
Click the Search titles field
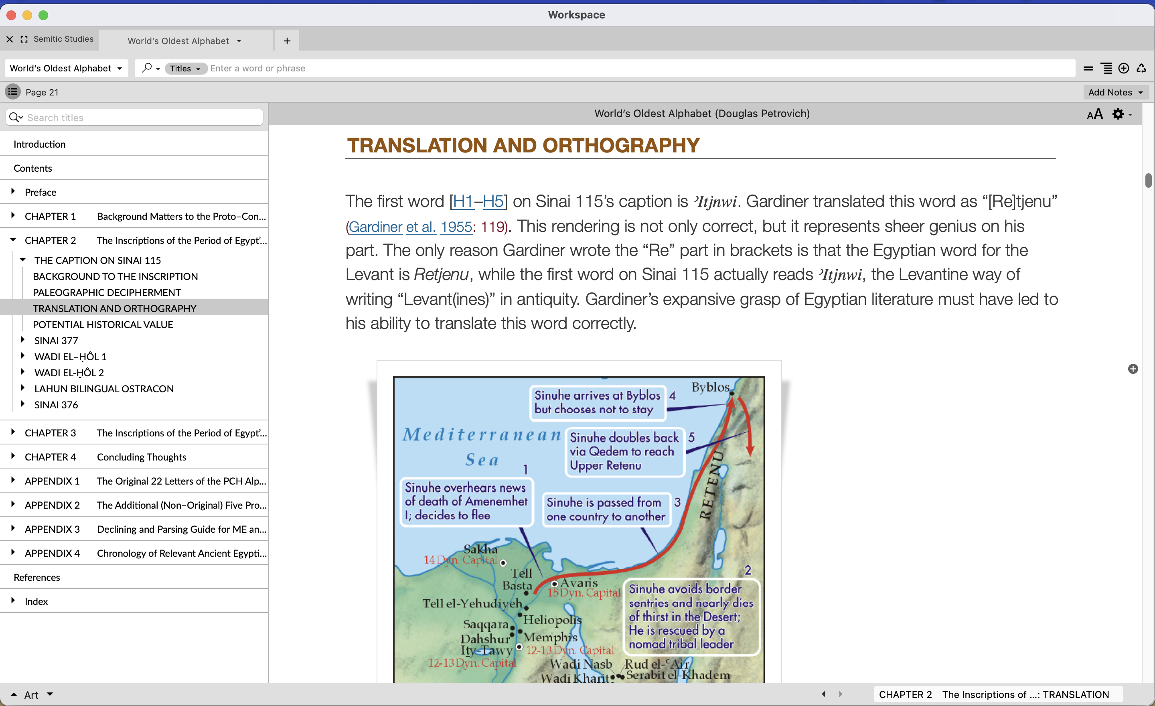(141, 118)
